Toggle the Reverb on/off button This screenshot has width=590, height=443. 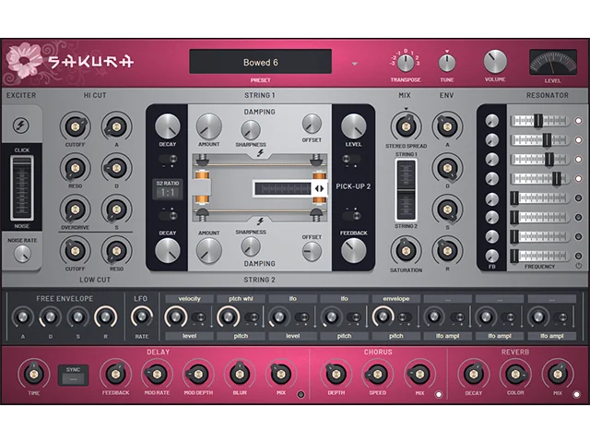pyautogui.click(x=576, y=394)
